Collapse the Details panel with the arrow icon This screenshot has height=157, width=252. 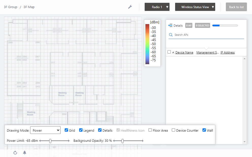(x=170, y=25)
